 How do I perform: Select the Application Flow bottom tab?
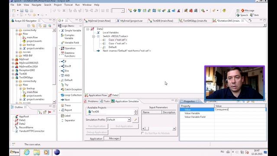pos(96,95)
